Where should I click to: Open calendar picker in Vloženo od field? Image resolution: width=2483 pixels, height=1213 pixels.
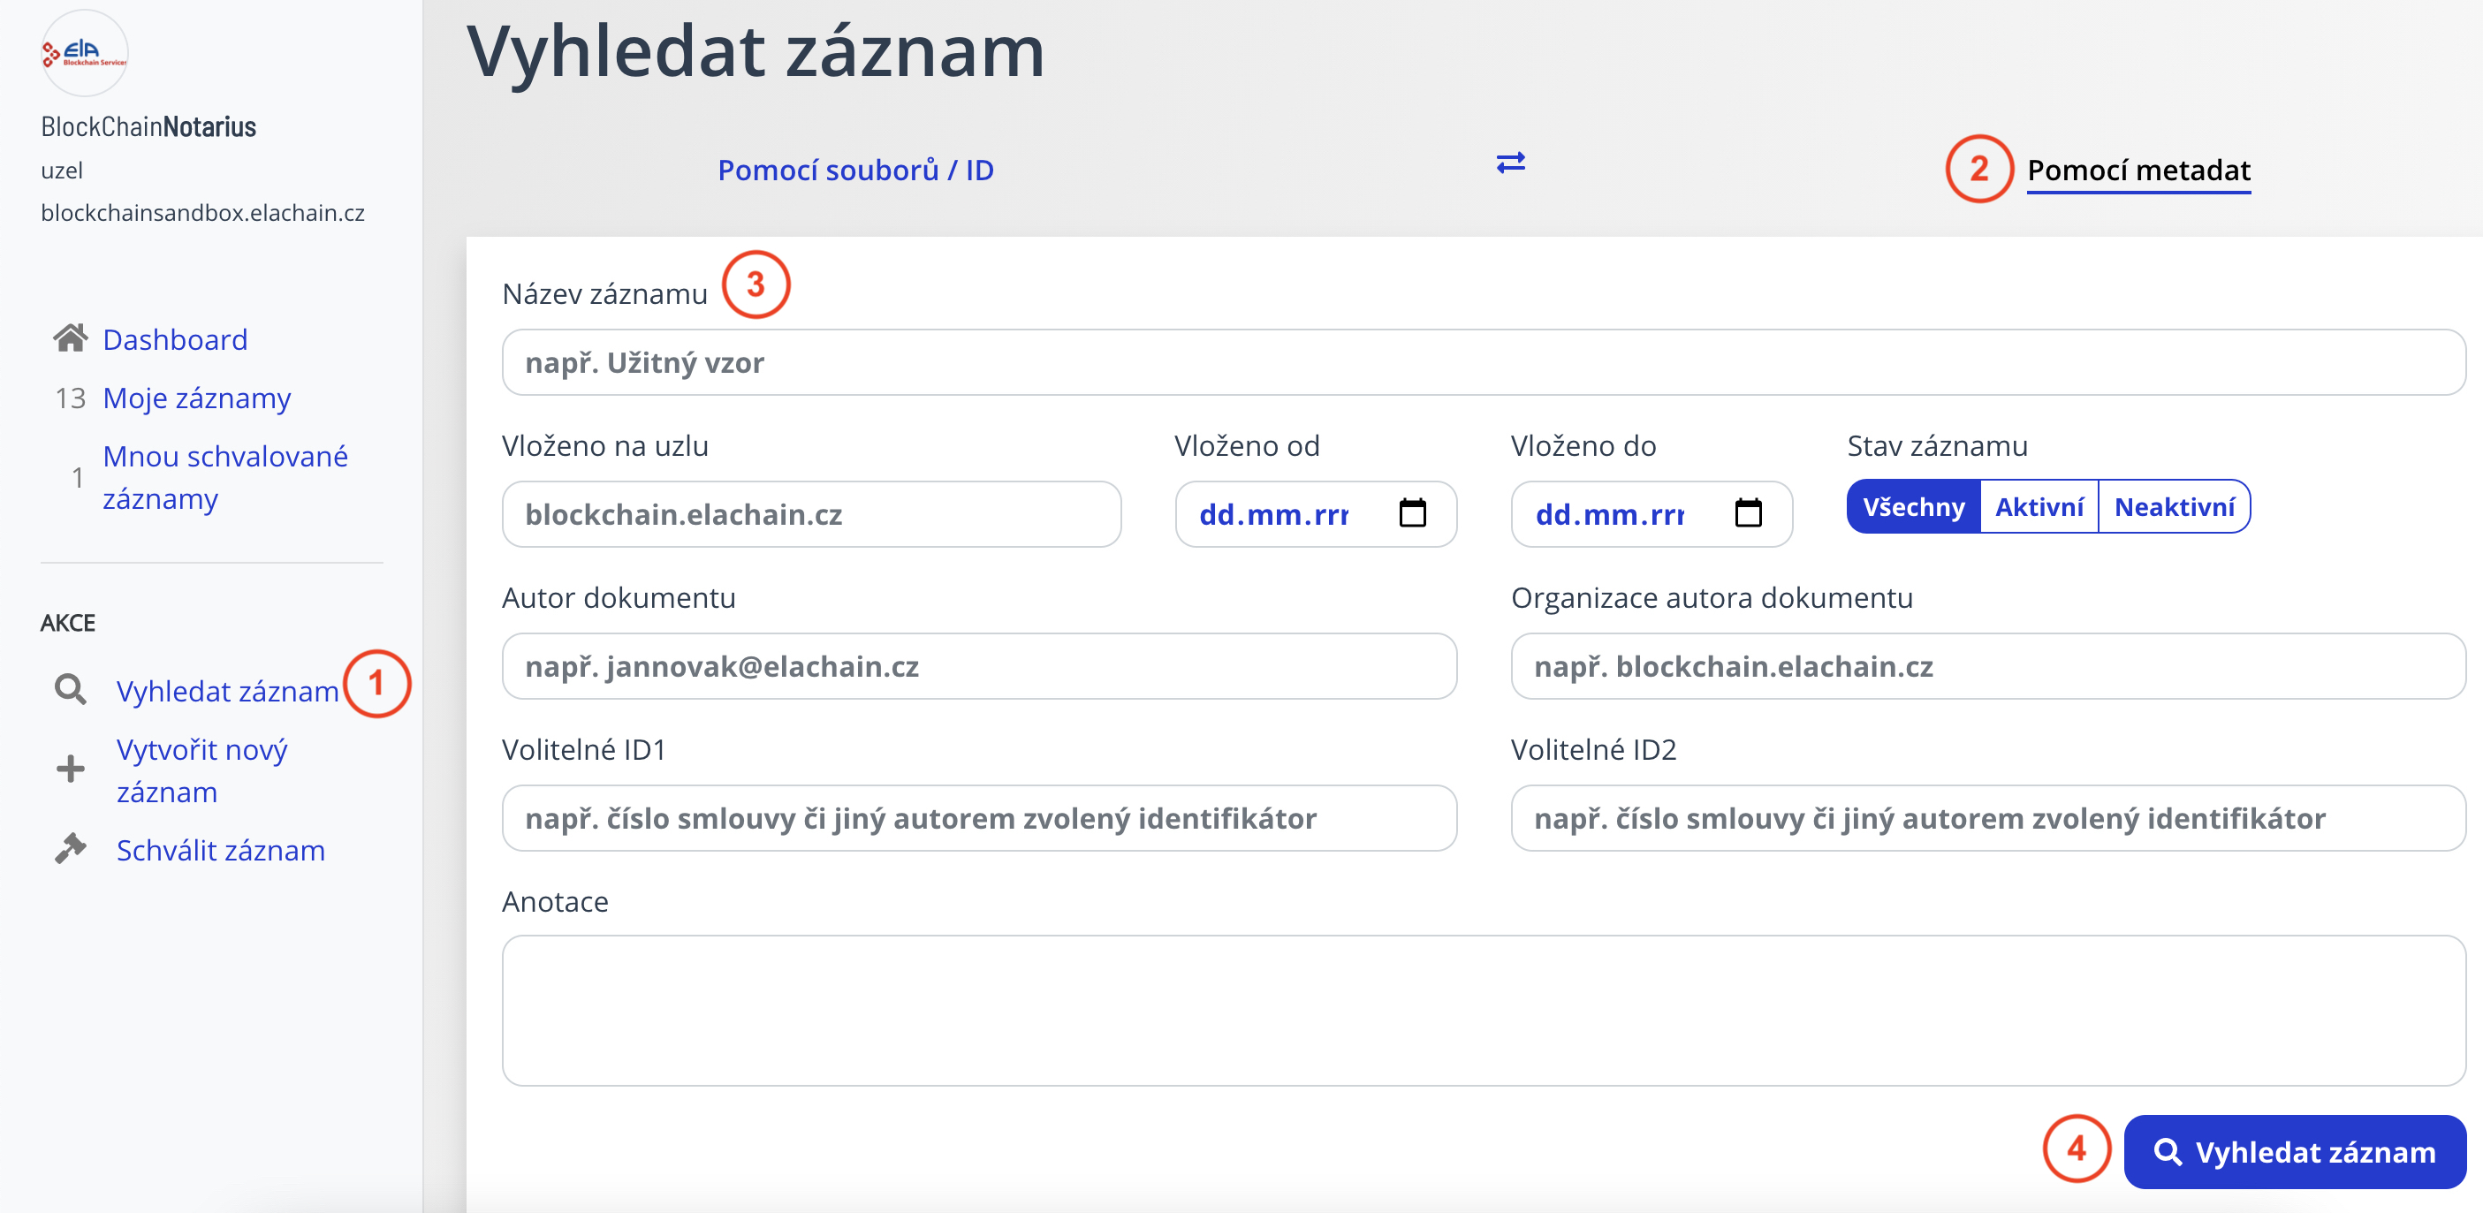click(1412, 513)
